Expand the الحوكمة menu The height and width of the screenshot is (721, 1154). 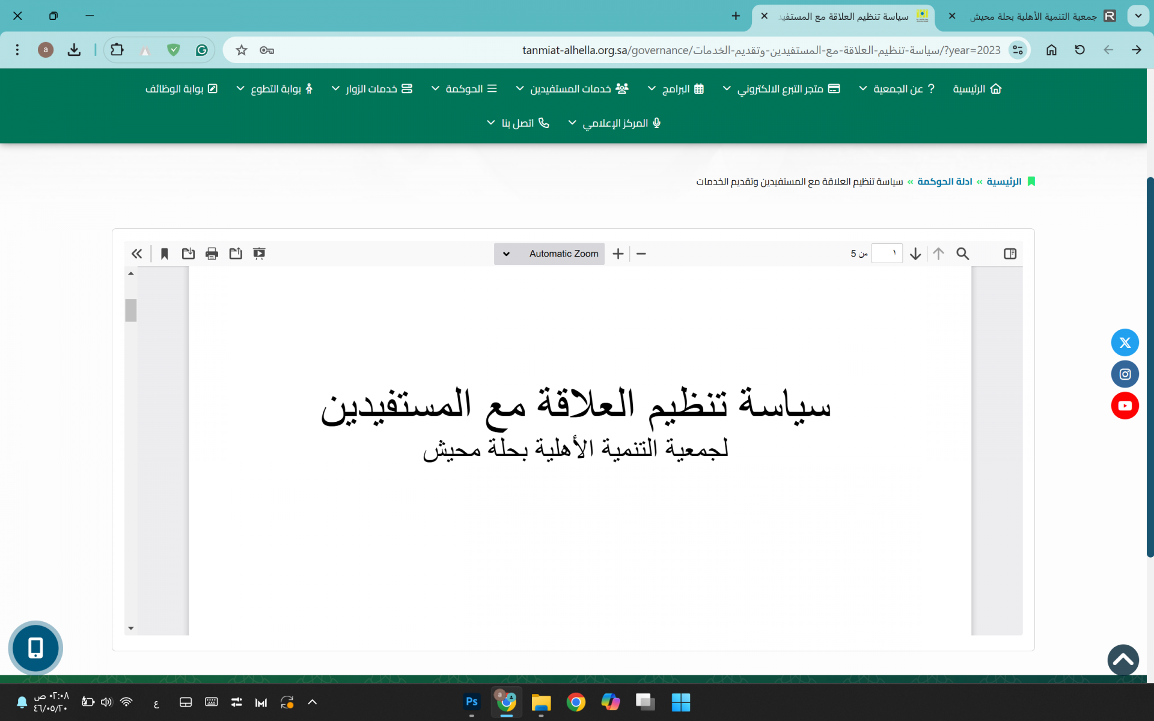[x=464, y=89]
